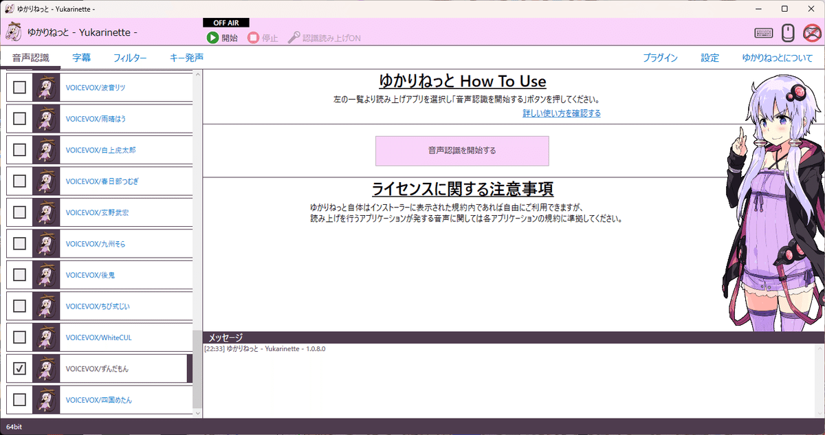This screenshot has height=435, width=825.
Task: Tick the VOICEVOX/WhiteCUL checkbox
Action: click(x=20, y=337)
